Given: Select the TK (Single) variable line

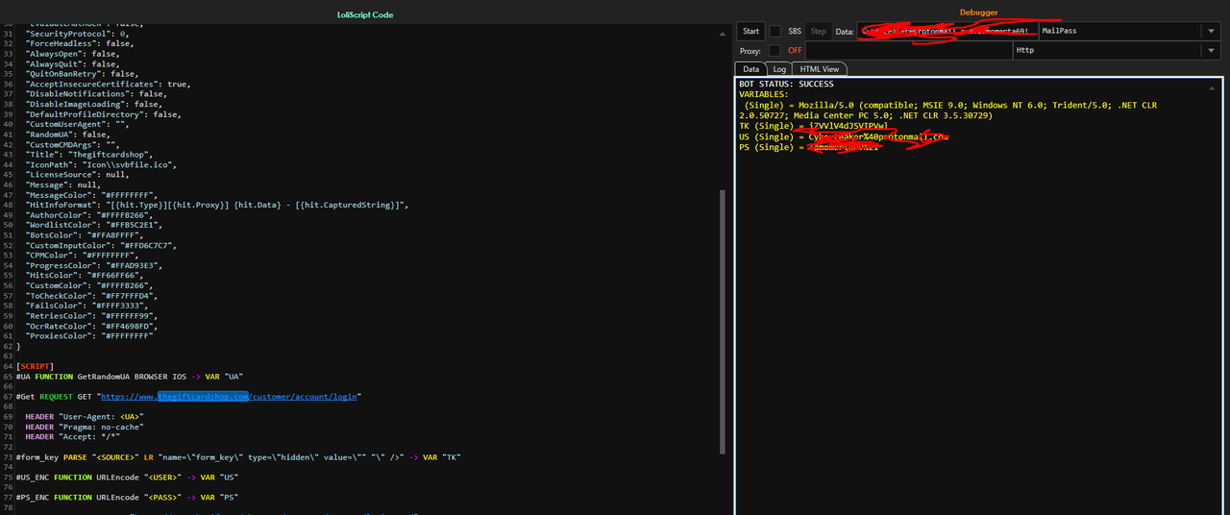Looking at the screenshot, I should coord(813,126).
